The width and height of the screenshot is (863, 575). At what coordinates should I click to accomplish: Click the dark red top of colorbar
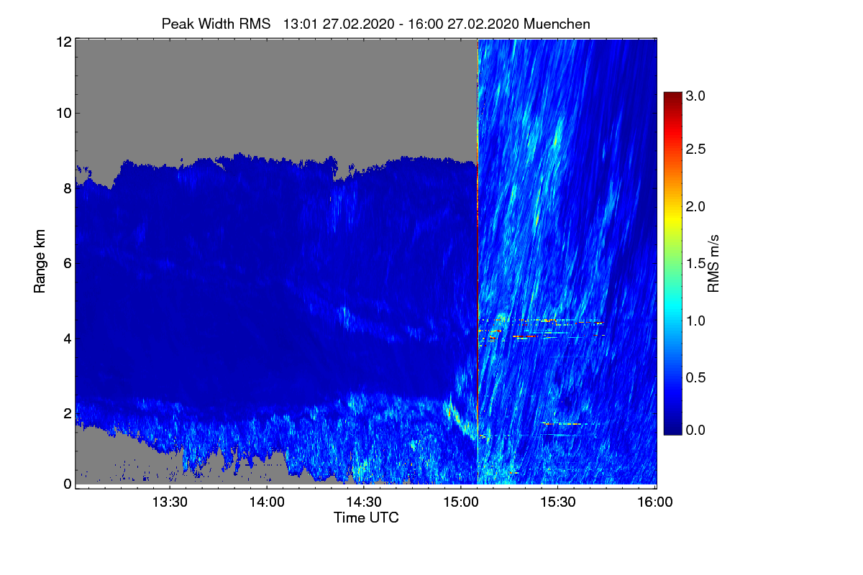[x=672, y=98]
